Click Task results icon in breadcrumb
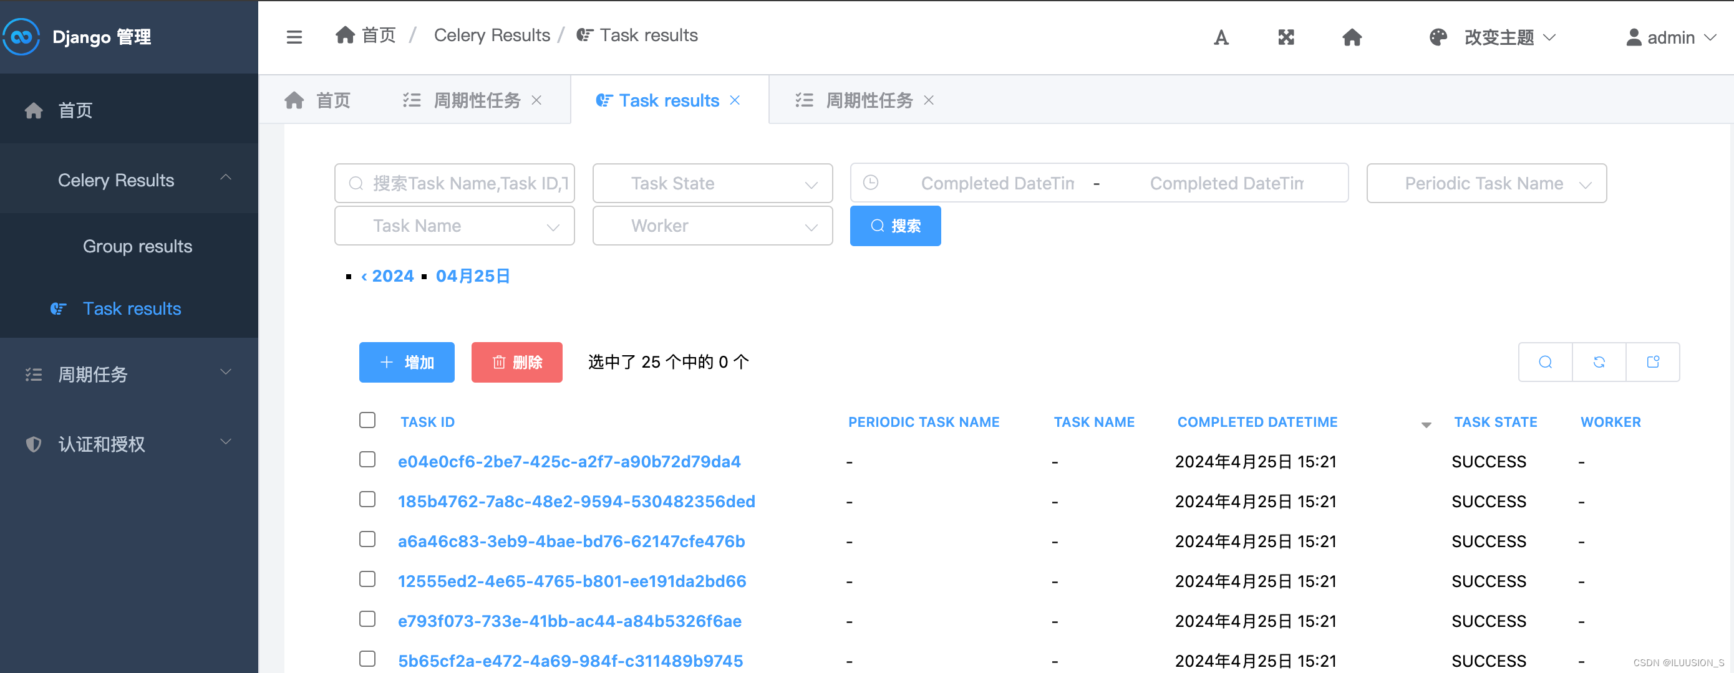The width and height of the screenshot is (1734, 673). (x=585, y=35)
